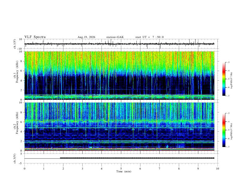Click the -7 value on lower colorbar

click(228, 147)
